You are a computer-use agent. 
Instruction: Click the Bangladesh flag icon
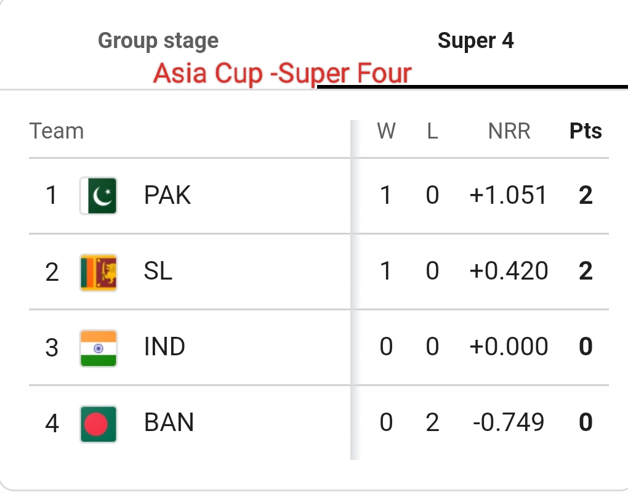pyautogui.click(x=99, y=424)
